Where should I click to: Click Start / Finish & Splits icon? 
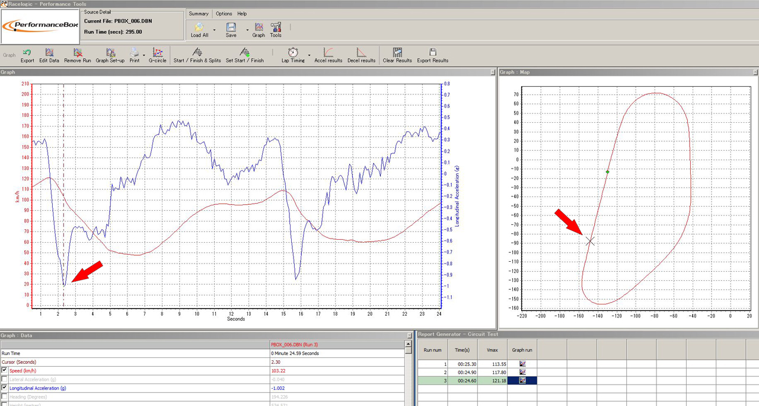197,53
